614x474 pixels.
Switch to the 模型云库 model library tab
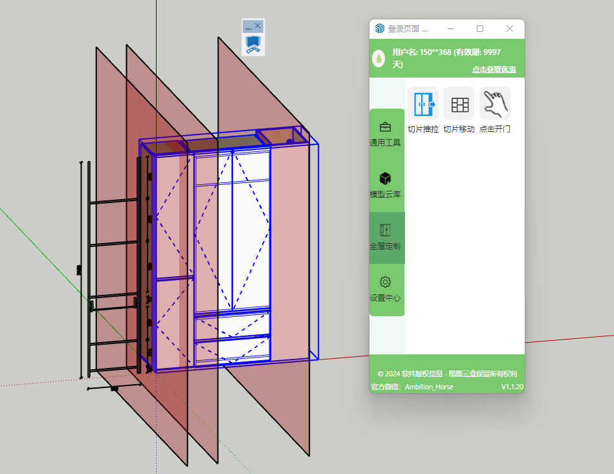click(386, 185)
